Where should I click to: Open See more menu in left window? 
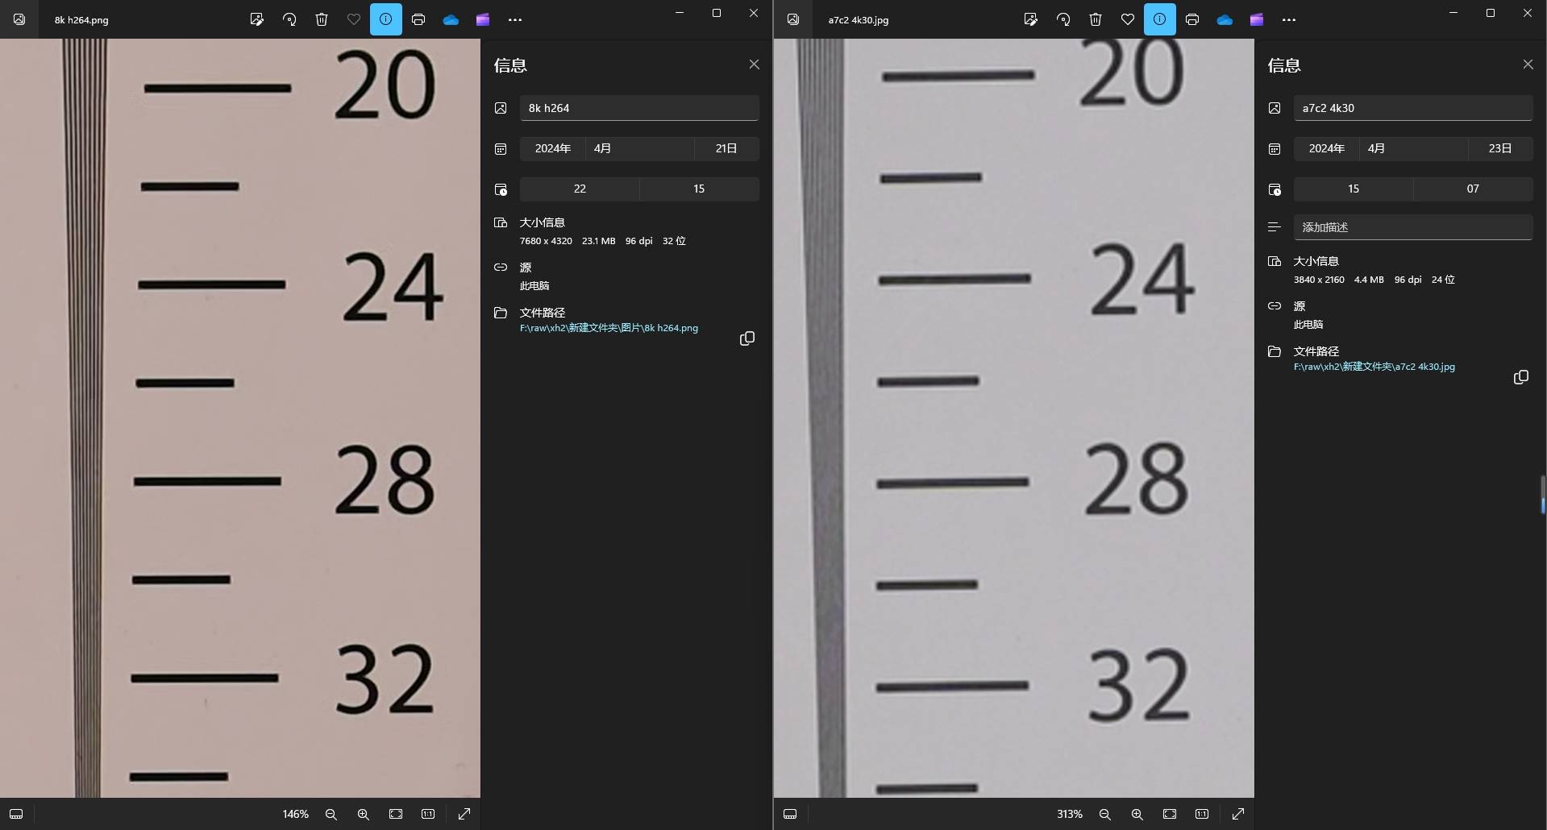[x=515, y=19]
